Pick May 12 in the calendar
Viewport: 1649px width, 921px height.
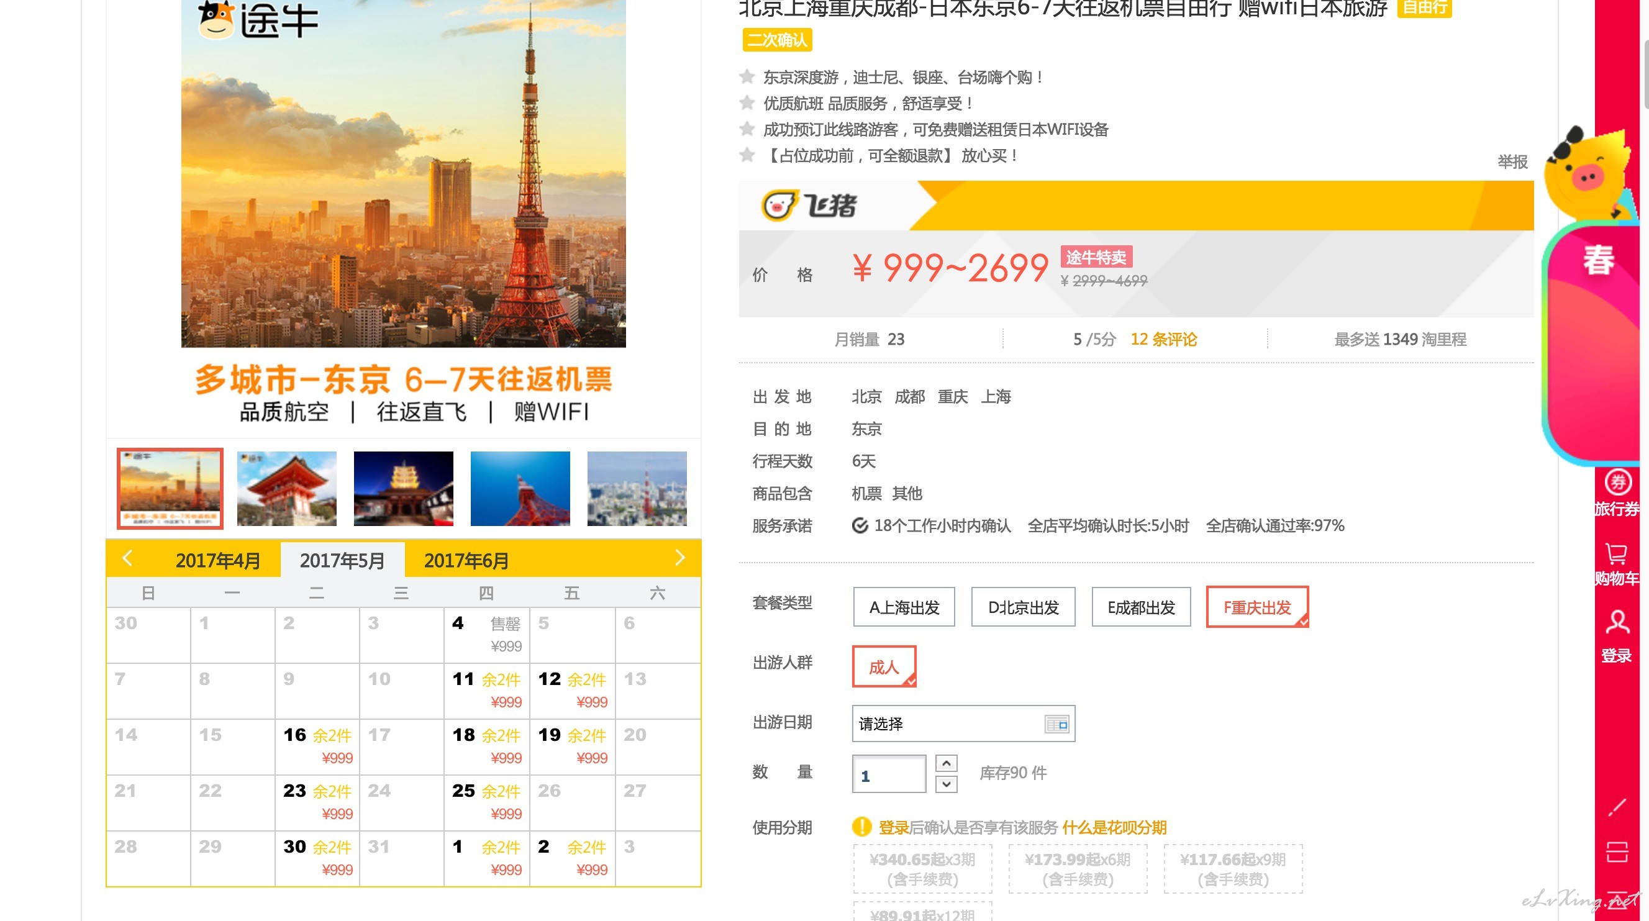(572, 691)
